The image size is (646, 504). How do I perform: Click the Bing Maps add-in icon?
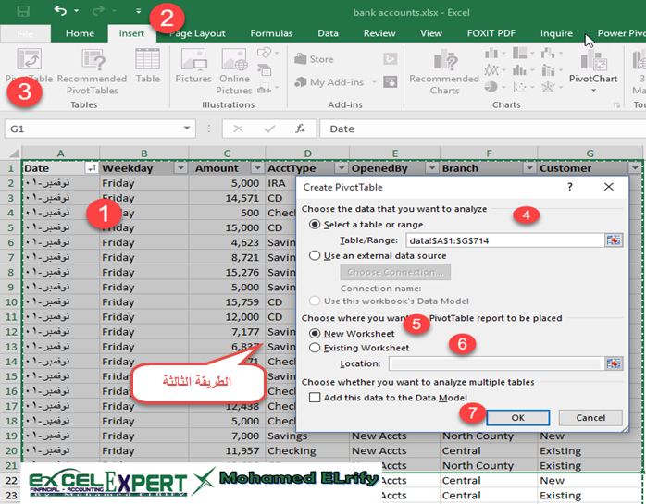click(x=390, y=59)
